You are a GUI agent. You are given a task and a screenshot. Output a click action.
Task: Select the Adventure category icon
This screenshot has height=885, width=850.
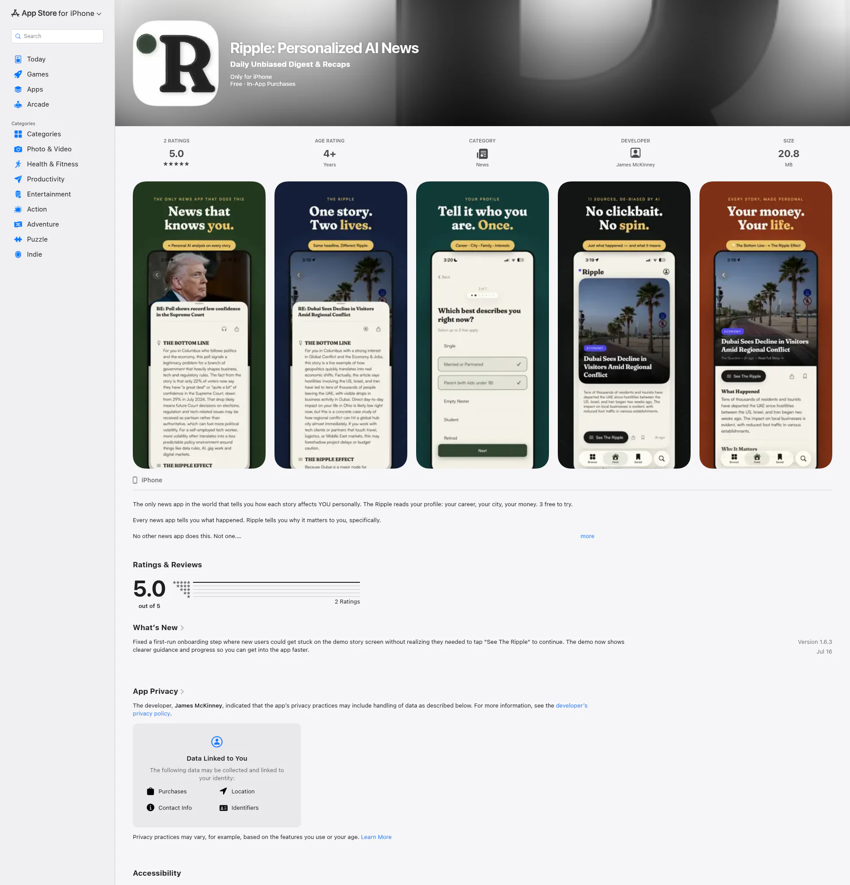[18, 224]
